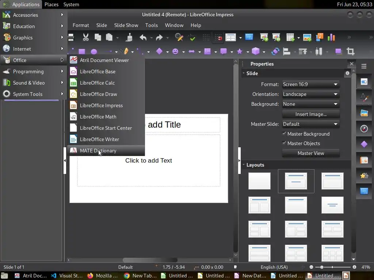
Task: Choose the Block Arrows tool
Action: tap(191, 51)
